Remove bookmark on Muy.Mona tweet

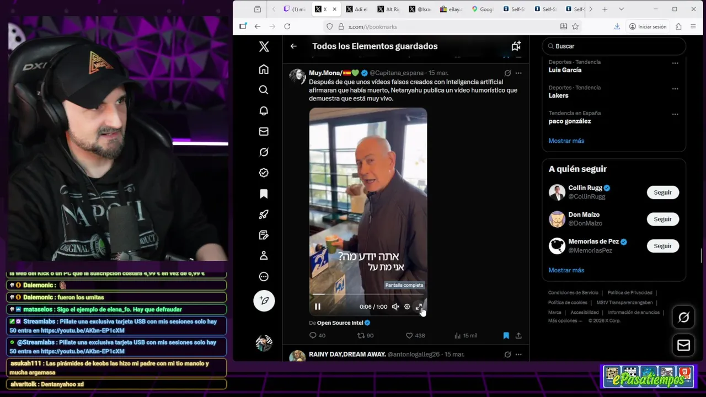(506, 335)
